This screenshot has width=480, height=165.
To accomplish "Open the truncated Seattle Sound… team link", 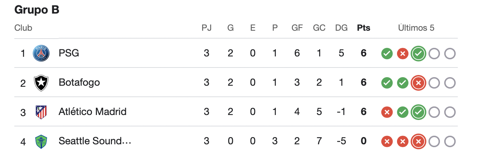I will pos(95,141).
